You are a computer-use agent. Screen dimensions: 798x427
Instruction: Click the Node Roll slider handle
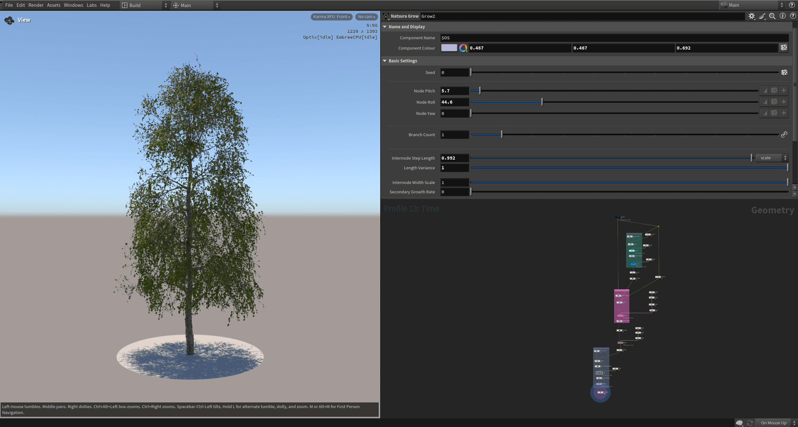[x=541, y=102]
